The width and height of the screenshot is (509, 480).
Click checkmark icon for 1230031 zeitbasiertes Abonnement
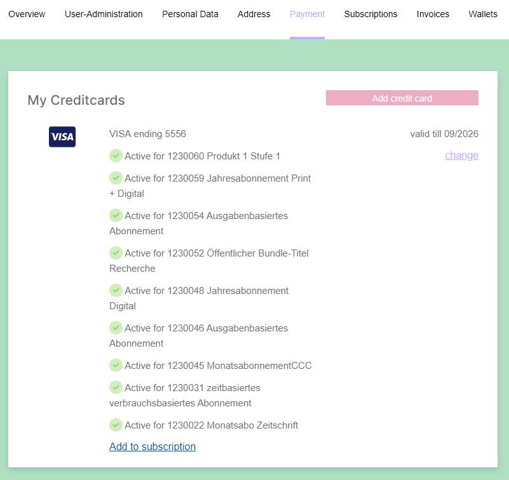pos(116,387)
